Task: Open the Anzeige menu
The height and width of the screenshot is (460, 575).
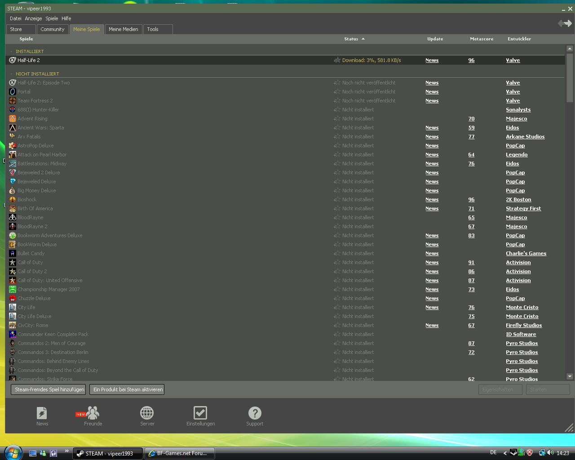Action: pos(33,18)
